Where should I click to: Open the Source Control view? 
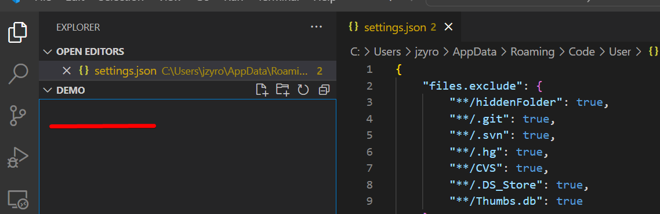pos(18,116)
